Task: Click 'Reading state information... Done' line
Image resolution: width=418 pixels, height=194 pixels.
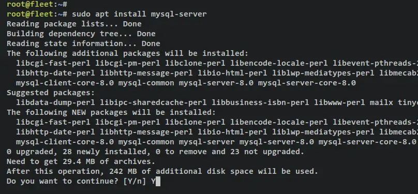Action: pos(83,43)
